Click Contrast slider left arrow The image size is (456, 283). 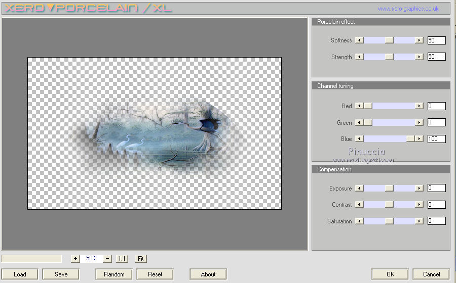click(x=359, y=205)
